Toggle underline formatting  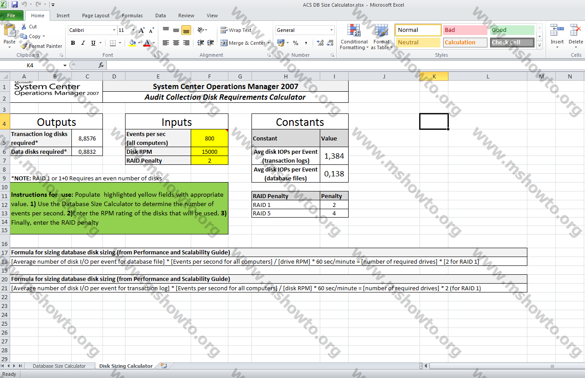[93, 43]
